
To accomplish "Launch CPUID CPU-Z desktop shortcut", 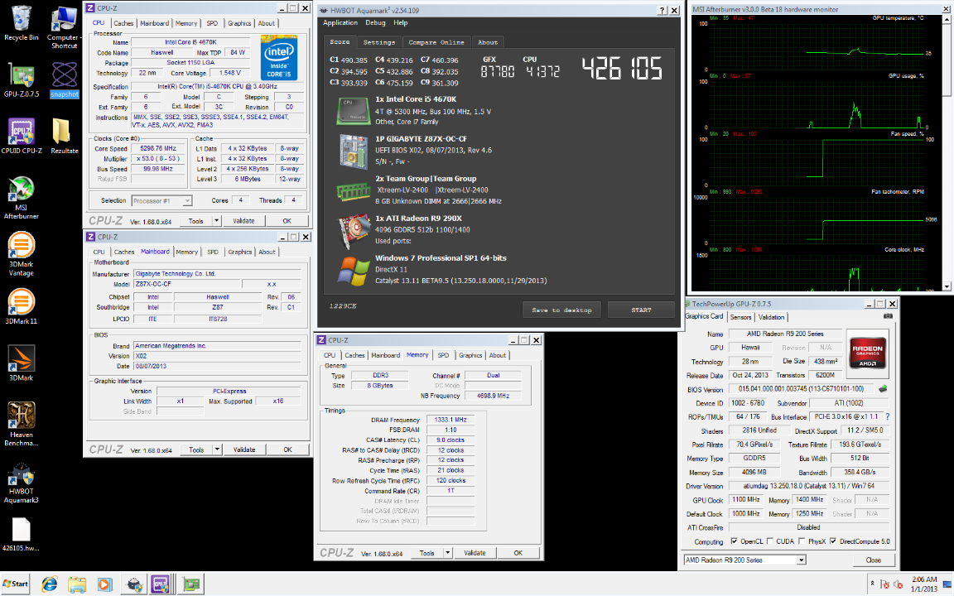I will click(22, 137).
